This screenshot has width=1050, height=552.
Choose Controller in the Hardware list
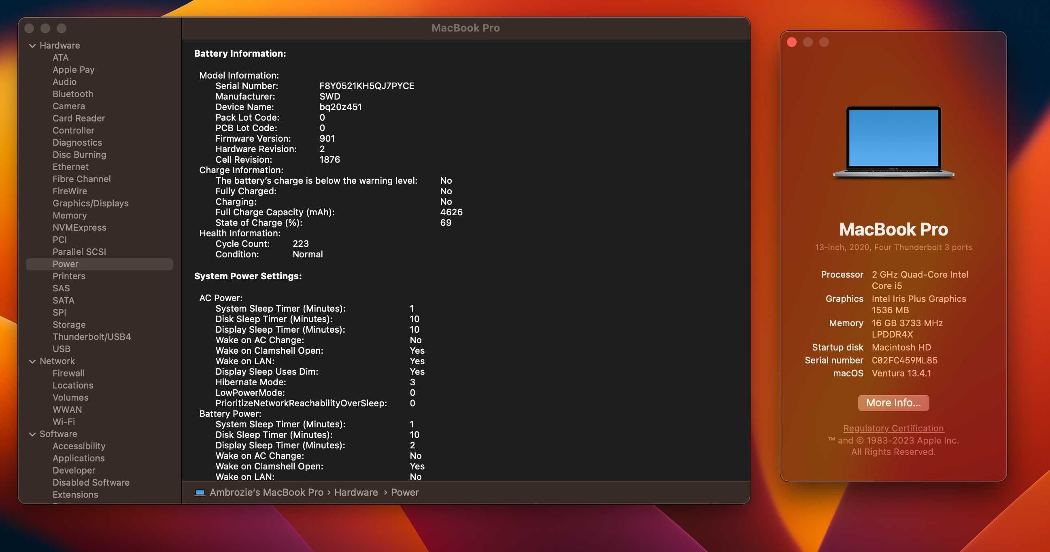[x=73, y=130]
